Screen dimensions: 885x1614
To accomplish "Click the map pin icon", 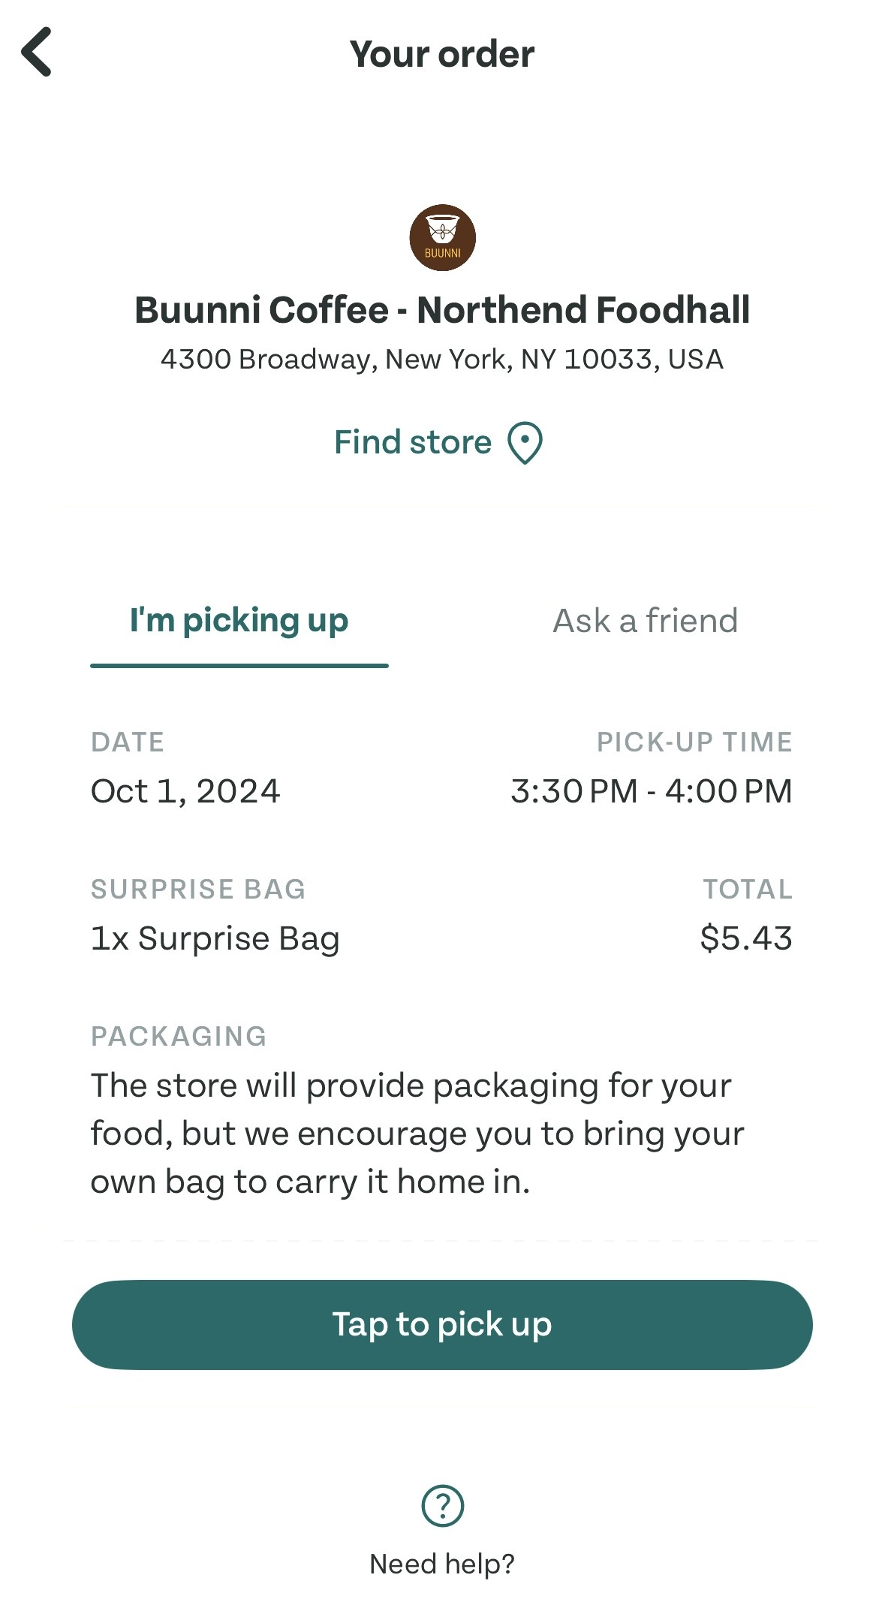I will click(x=525, y=443).
